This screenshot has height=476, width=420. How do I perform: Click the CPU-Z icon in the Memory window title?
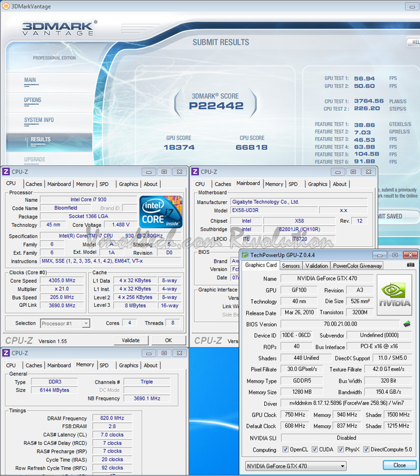[x=6, y=353]
